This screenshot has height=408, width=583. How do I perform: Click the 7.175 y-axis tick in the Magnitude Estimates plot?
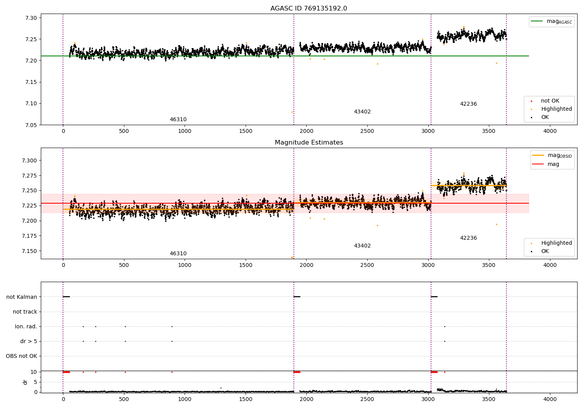pyautogui.click(x=30, y=236)
